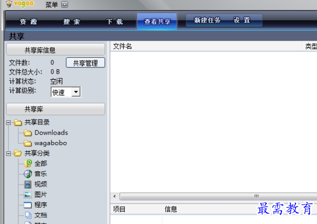Screen dimensions: 317x224
Task: Open 设置 from the toolbar
Action: [x=242, y=20]
